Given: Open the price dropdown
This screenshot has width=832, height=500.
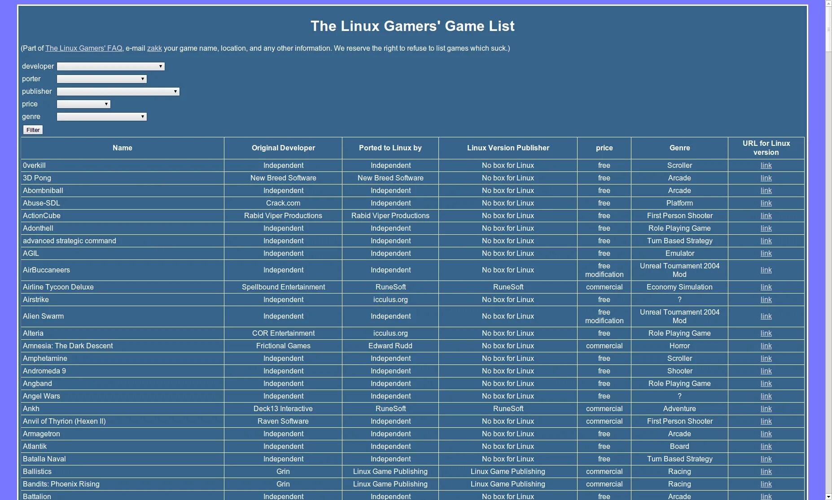Looking at the screenshot, I should [x=83, y=104].
